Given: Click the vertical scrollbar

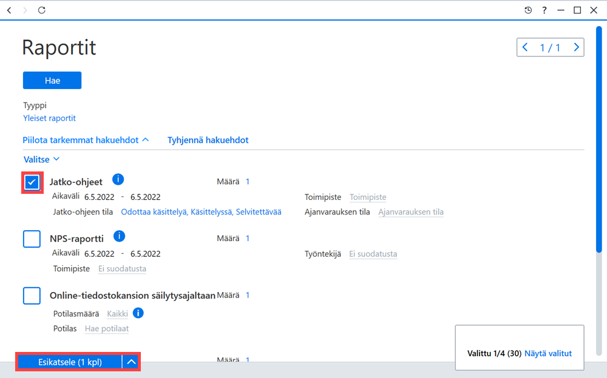Looking at the screenshot, I should 599,139.
